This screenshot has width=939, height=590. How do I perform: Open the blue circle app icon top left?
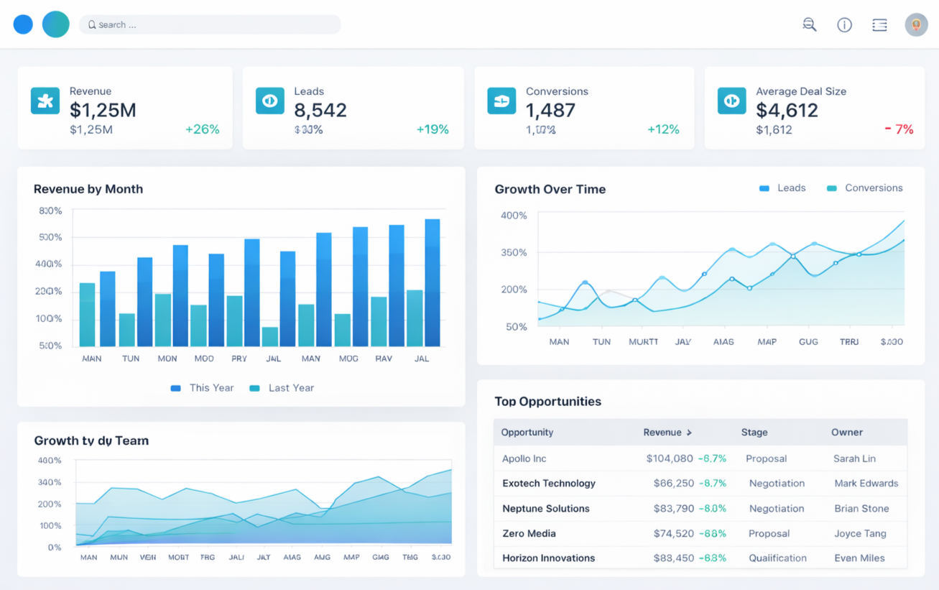[22, 24]
